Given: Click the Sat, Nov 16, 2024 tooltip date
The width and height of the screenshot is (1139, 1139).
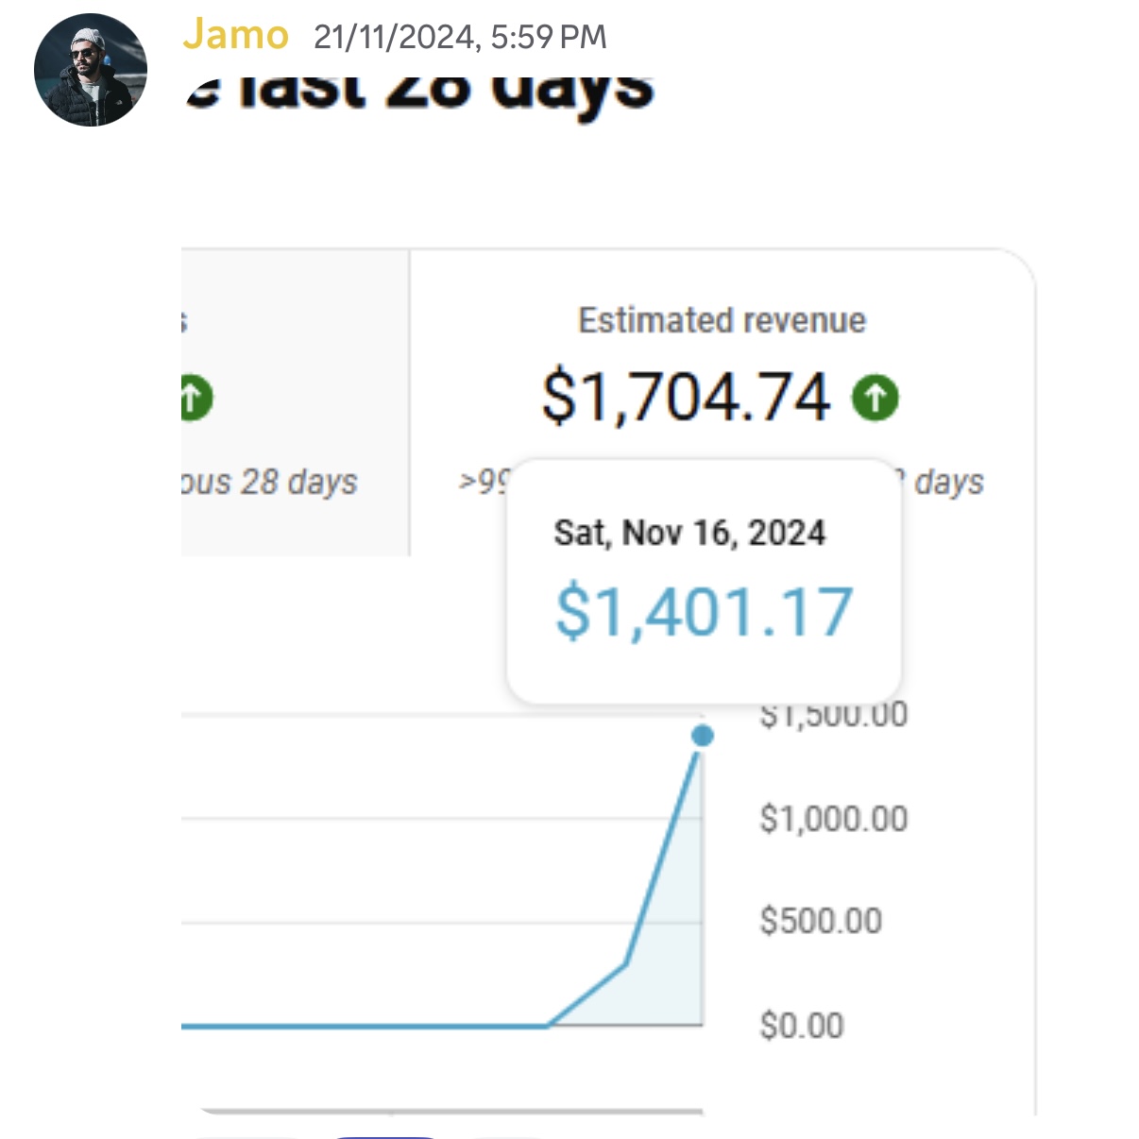Looking at the screenshot, I should click(x=689, y=533).
